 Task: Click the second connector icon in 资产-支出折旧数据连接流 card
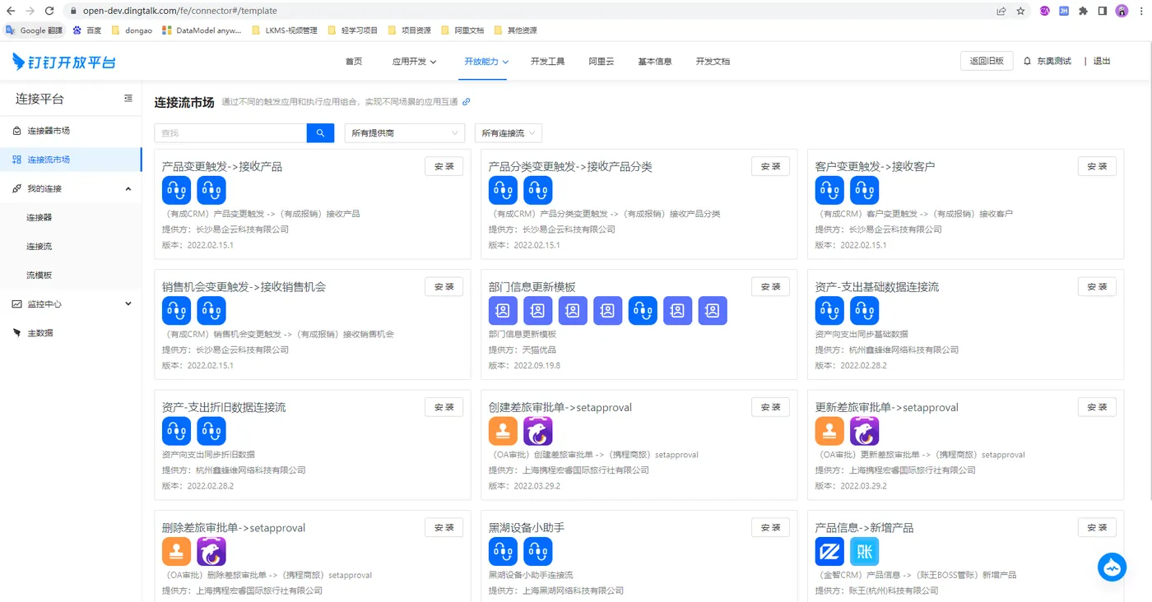pyautogui.click(x=211, y=431)
